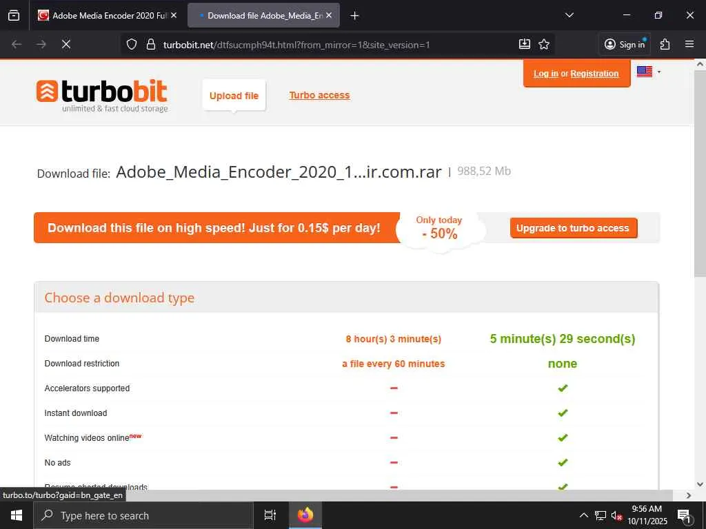Click the muted volume icon in tray
Screen dimensions: 706x529
[x=616, y=515]
